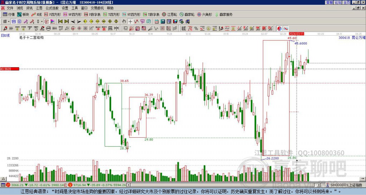This screenshot has height=195, width=366.
Task: Open the 公式选股 menu
Action: tap(52, 8)
